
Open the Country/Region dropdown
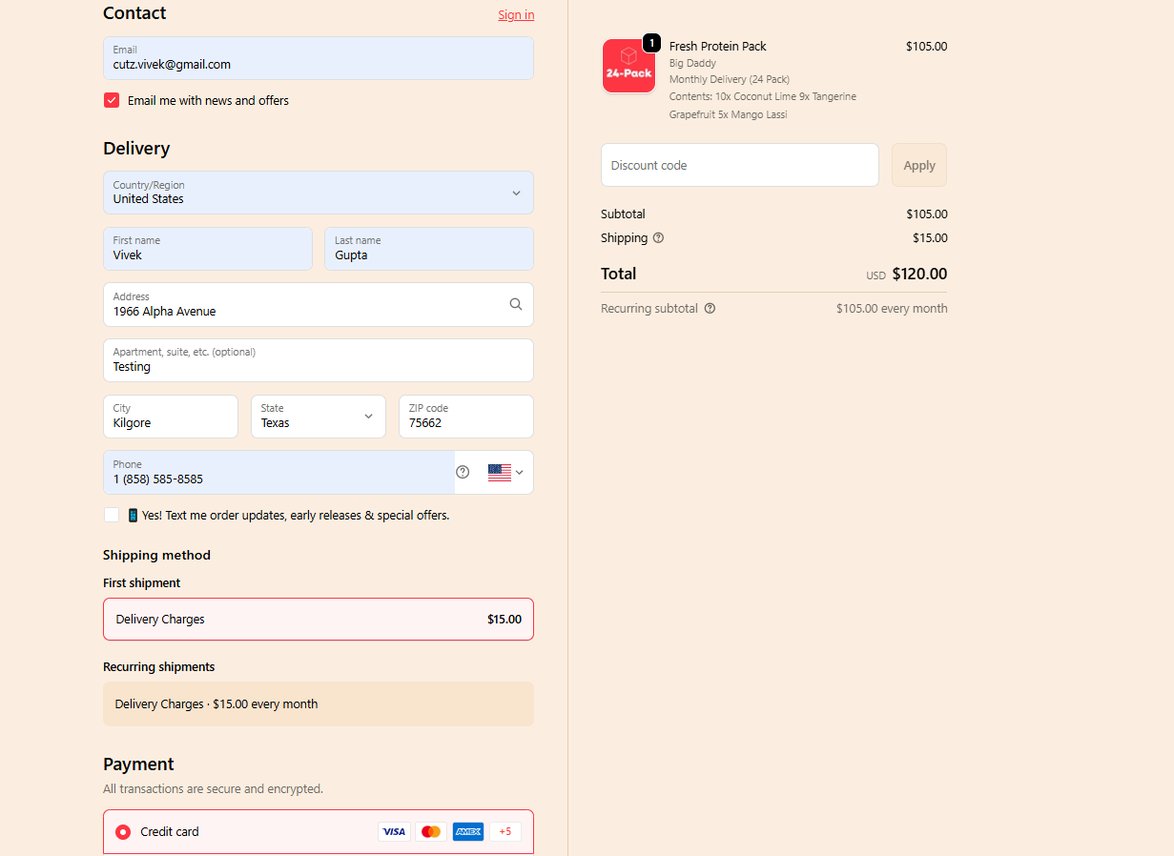(318, 193)
